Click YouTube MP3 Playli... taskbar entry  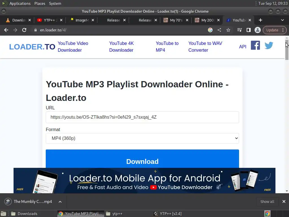80,214
